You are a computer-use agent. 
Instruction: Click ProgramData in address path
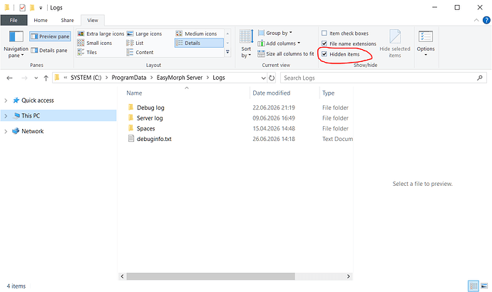click(x=129, y=78)
